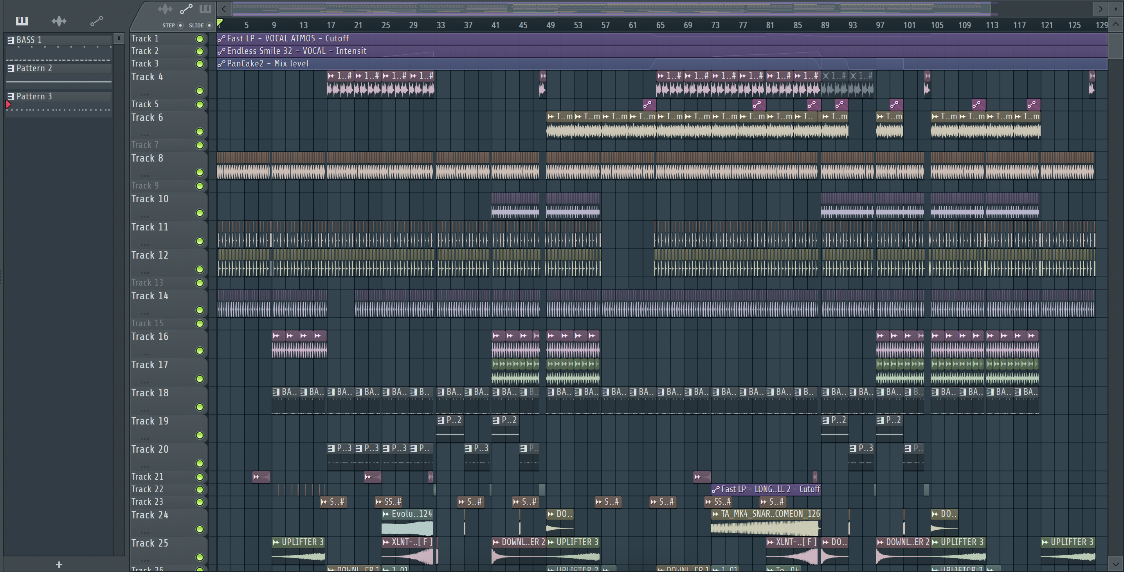Enable SLIDE editing mode
The width and height of the screenshot is (1124, 572).
pyautogui.click(x=209, y=25)
